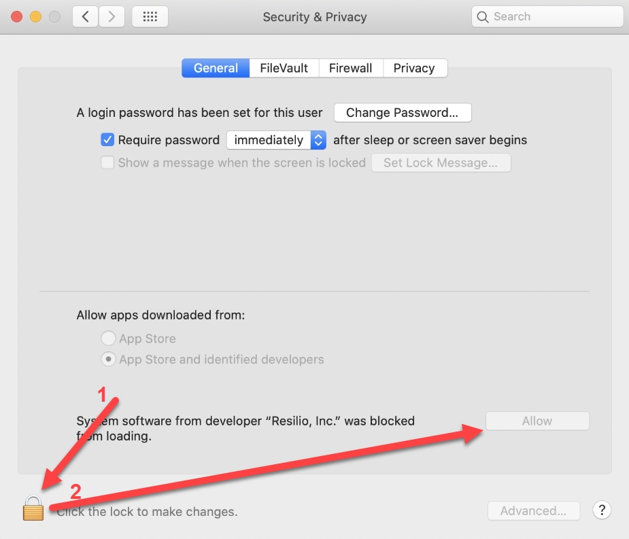Go forward with the right chevron button

point(112,17)
